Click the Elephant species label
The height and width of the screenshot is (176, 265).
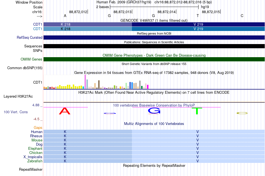35,149
